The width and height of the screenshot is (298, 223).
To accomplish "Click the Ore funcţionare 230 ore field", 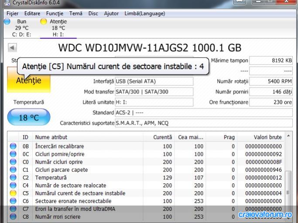I will click(x=271, y=102).
